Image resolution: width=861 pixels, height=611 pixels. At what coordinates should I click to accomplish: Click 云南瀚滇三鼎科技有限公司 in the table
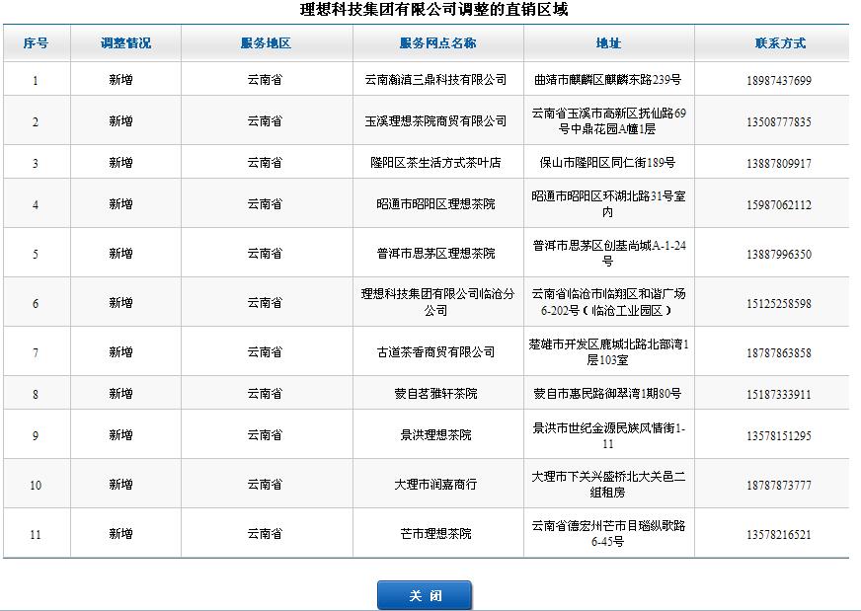tap(435, 80)
